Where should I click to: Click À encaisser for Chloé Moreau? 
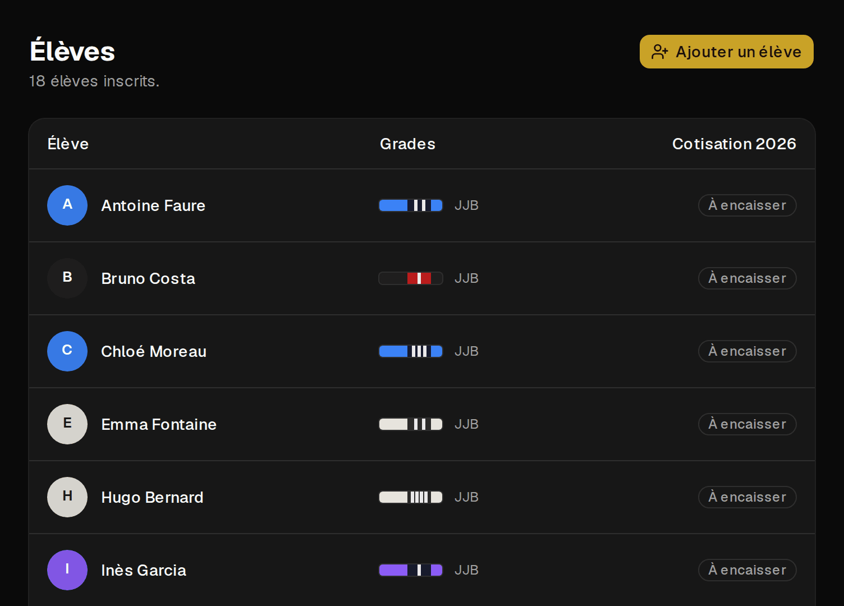[747, 351]
